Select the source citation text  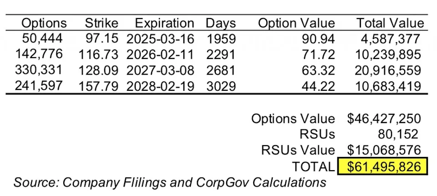pyautogui.click(x=170, y=183)
